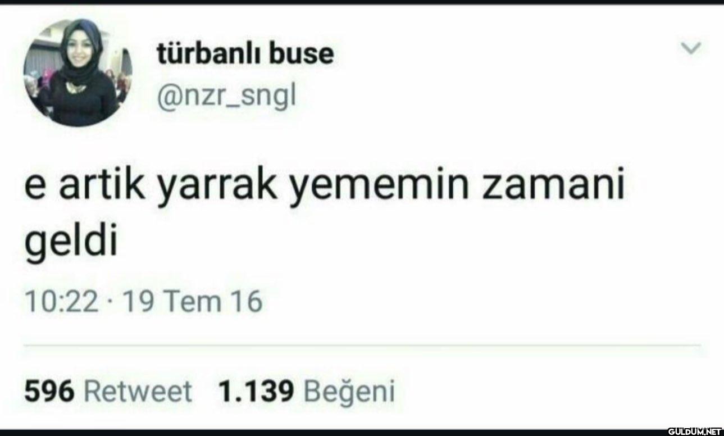724x436 pixels.
Task: Click the divider line above the counts
Action: (x=362, y=345)
